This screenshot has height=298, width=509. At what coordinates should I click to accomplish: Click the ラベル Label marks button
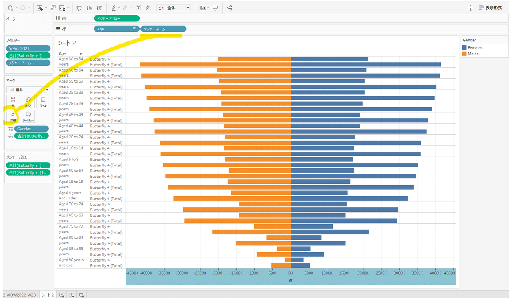point(42,102)
